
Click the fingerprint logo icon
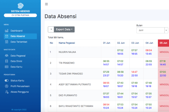click(x=20, y=6)
